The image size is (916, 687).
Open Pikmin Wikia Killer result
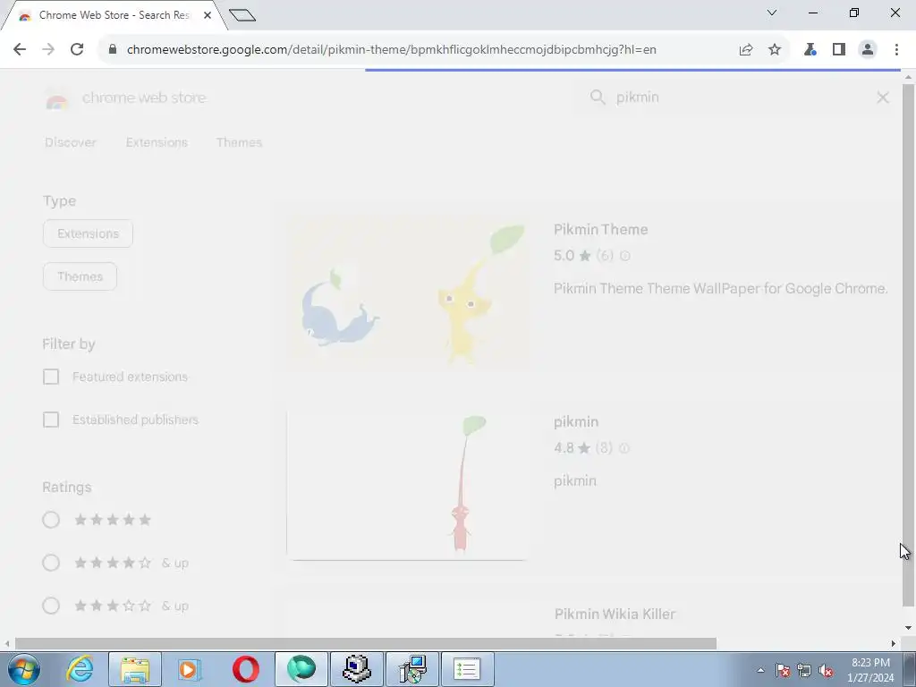[615, 614]
